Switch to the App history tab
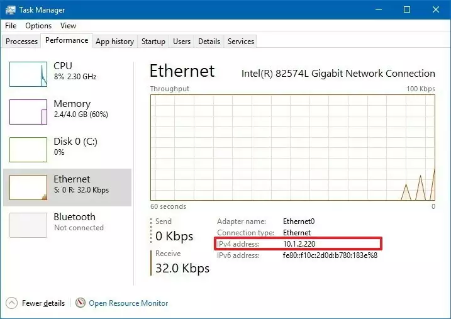Screen dimensions: 451x319 114,42
